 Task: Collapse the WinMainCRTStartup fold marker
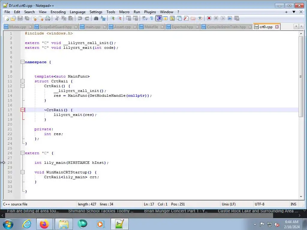22,172
